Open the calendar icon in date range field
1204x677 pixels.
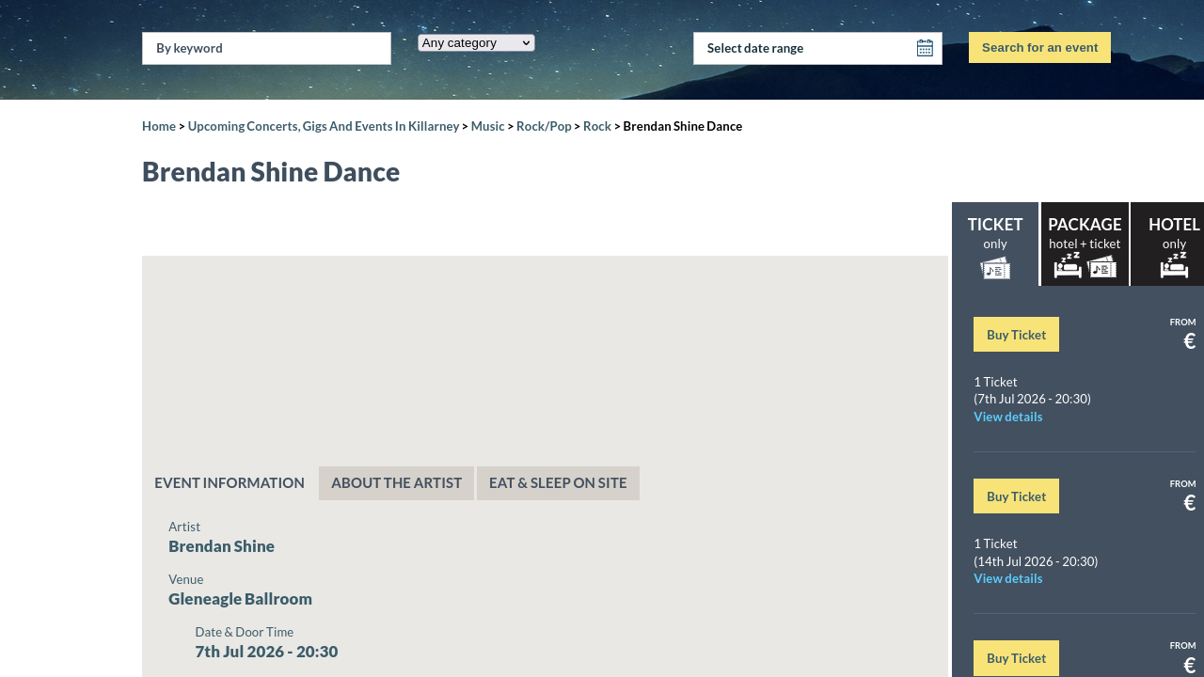(925, 48)
